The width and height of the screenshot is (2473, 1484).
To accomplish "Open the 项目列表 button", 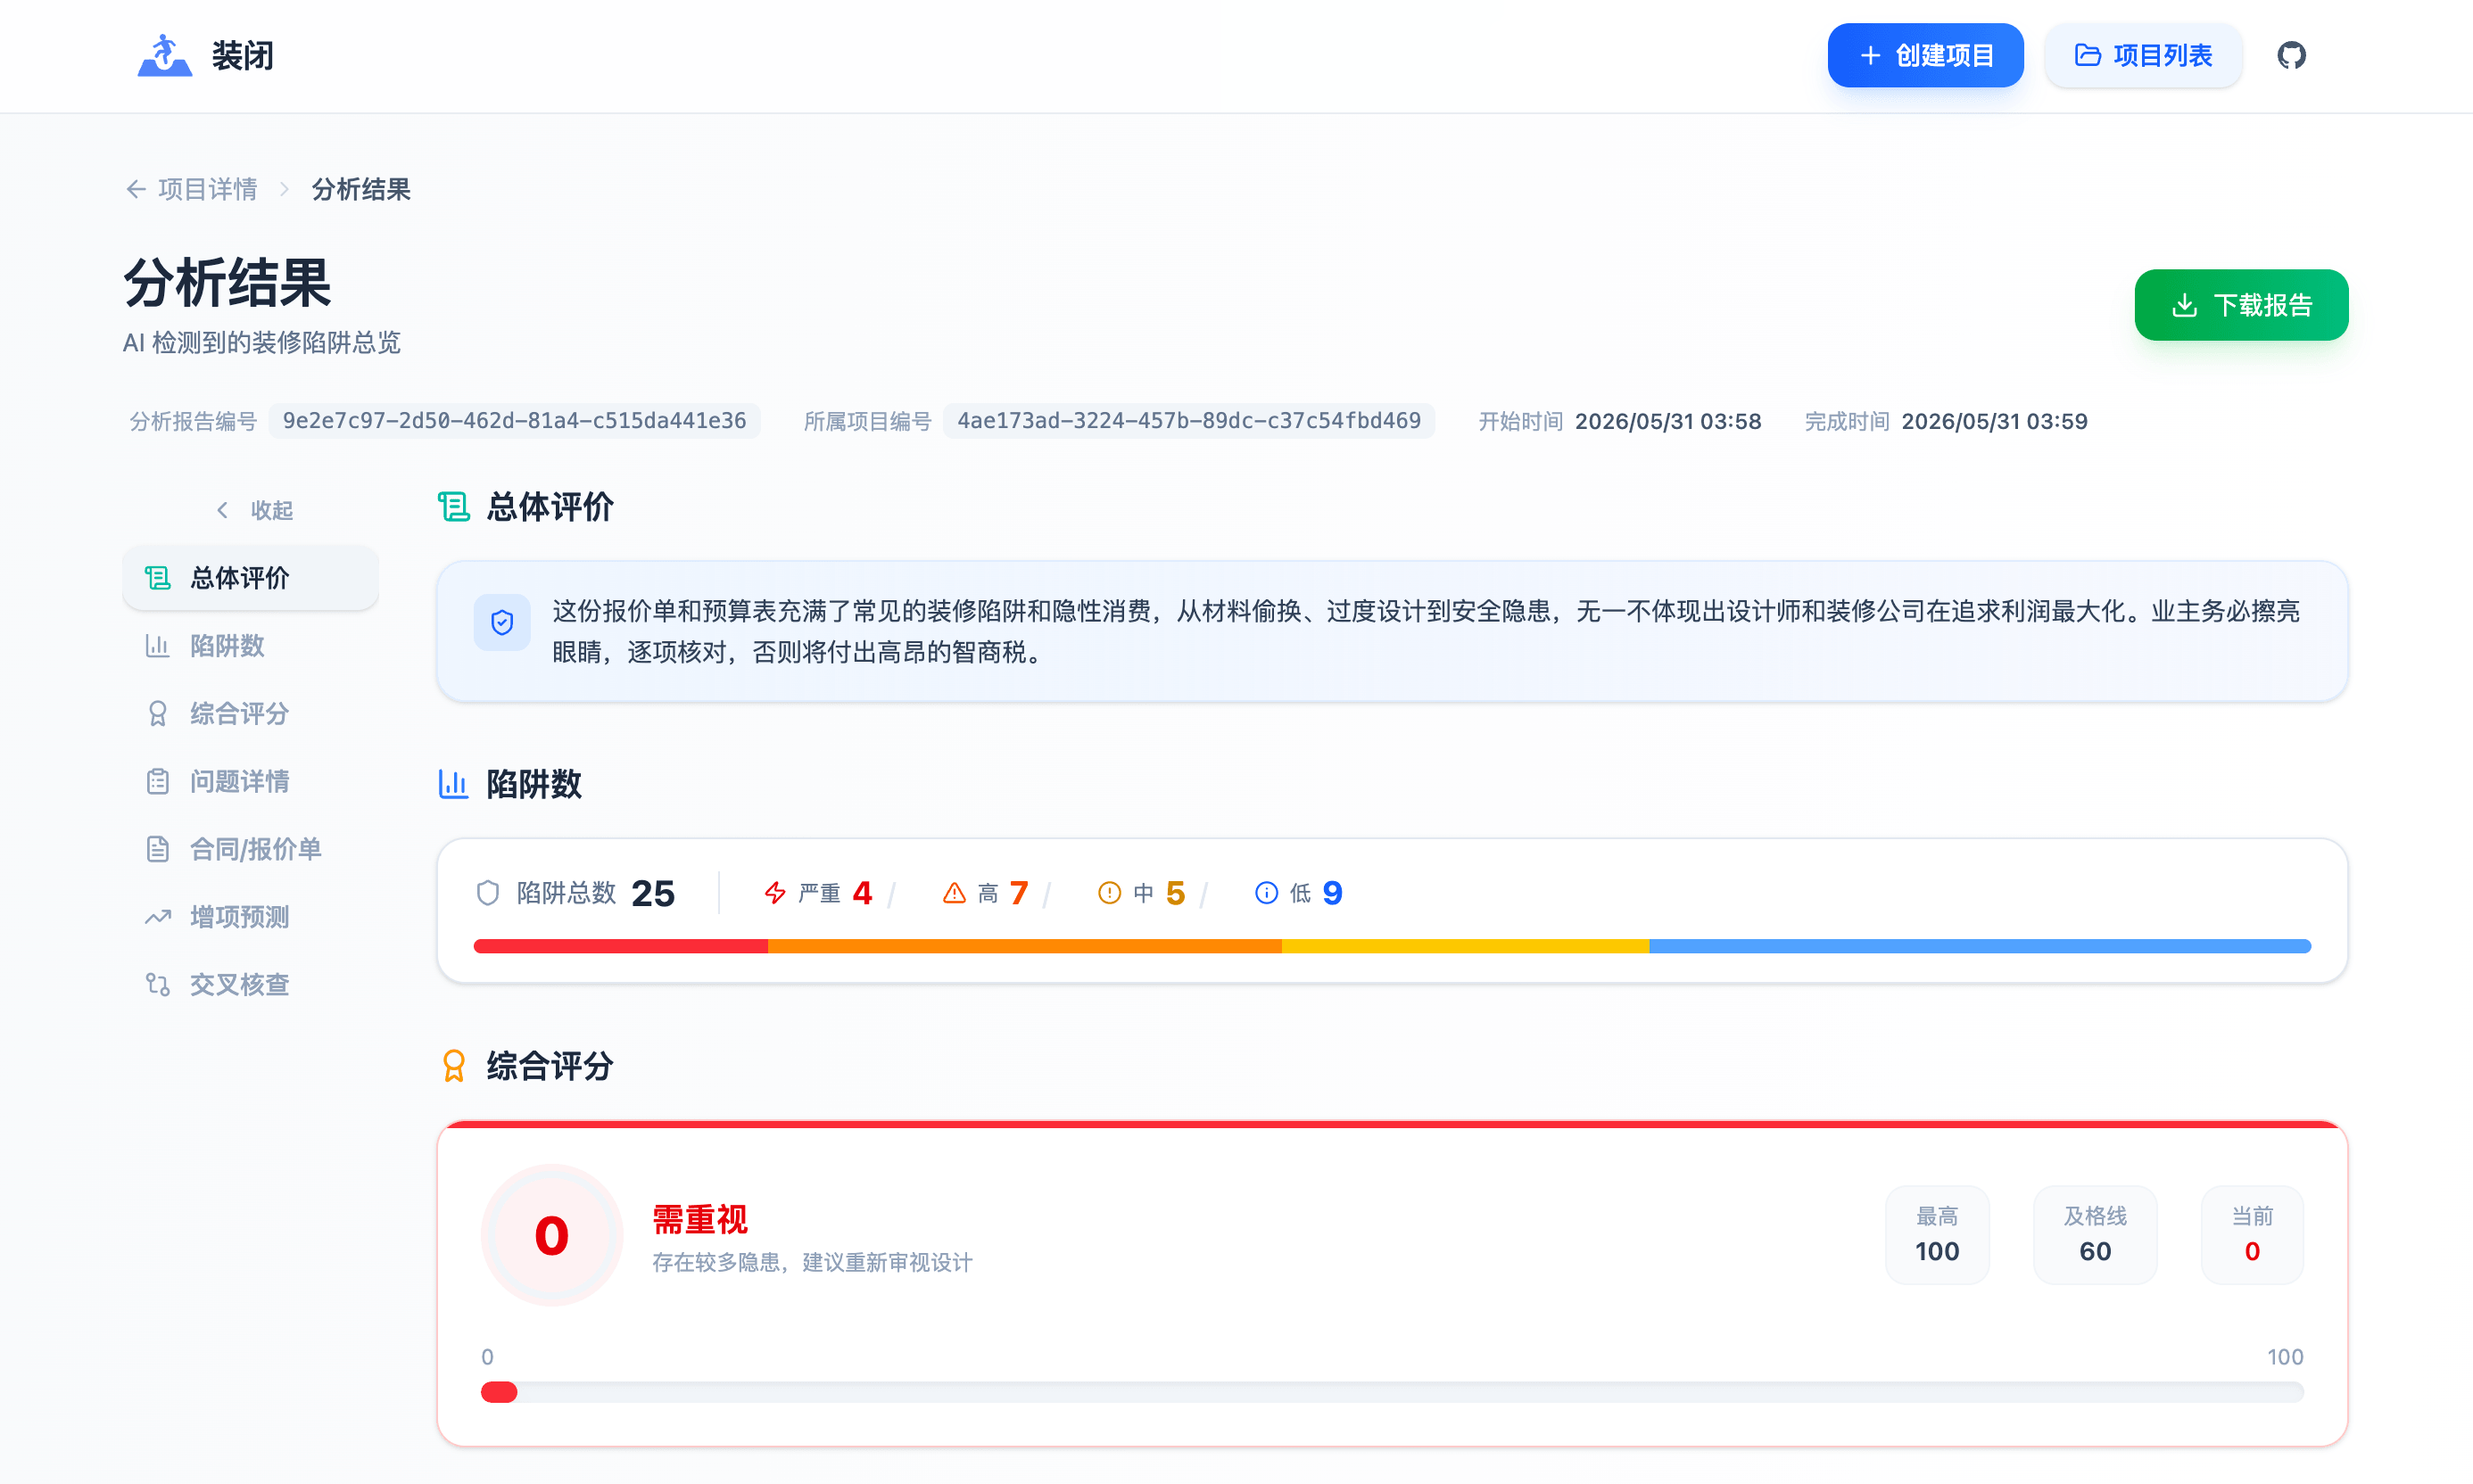I will (x=2143, y=55).
